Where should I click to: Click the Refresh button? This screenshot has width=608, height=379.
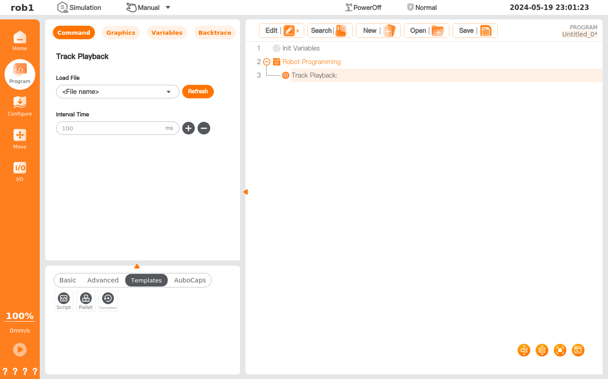coord(198,92)
